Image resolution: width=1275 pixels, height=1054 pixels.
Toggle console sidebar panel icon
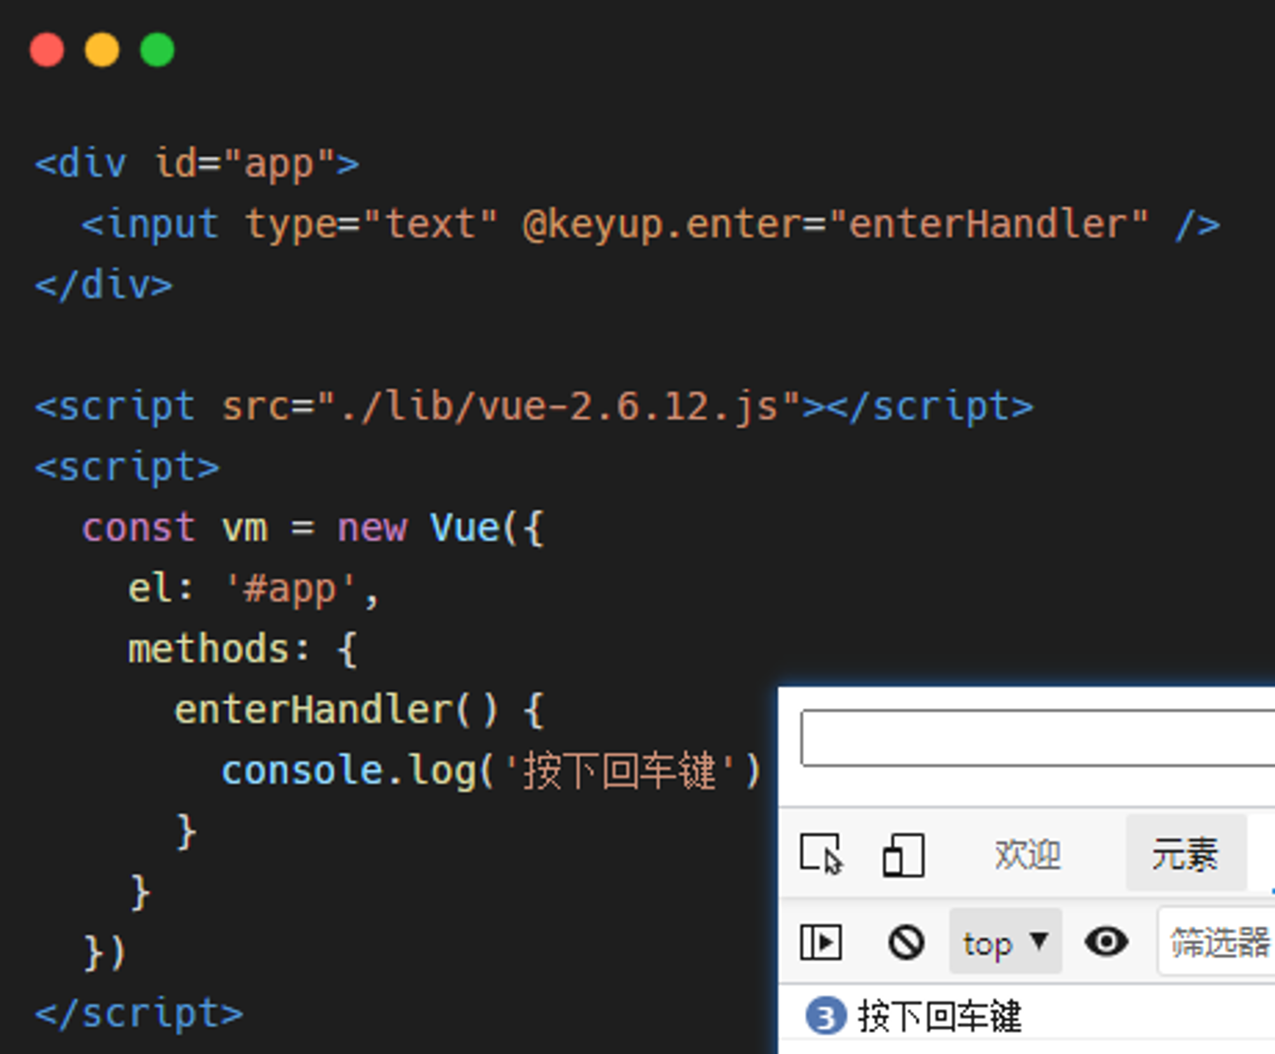point(821,942)
